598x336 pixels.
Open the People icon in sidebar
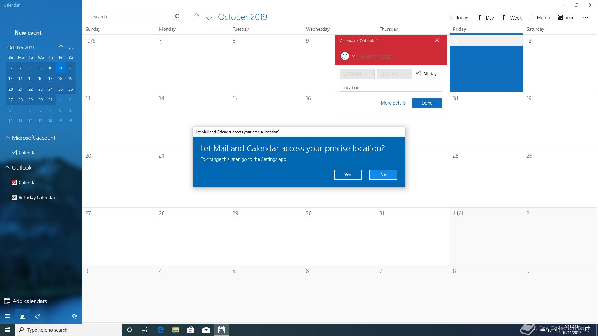(37, 316)
